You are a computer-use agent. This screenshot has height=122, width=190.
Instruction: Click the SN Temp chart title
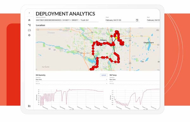click(113, 75)
